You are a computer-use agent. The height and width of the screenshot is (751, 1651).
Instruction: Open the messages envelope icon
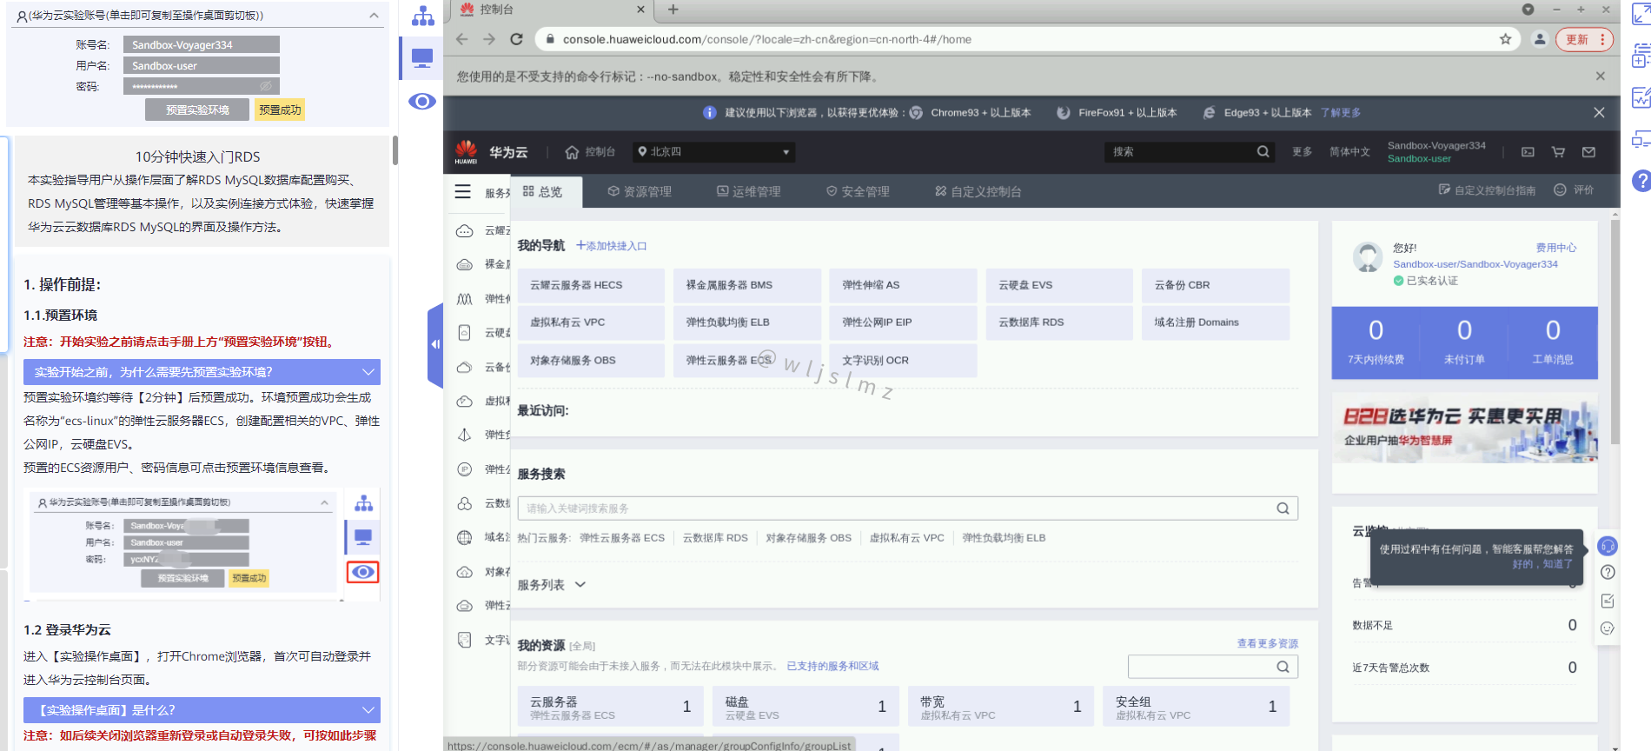pyautogui.click(x=1588, y=152)
